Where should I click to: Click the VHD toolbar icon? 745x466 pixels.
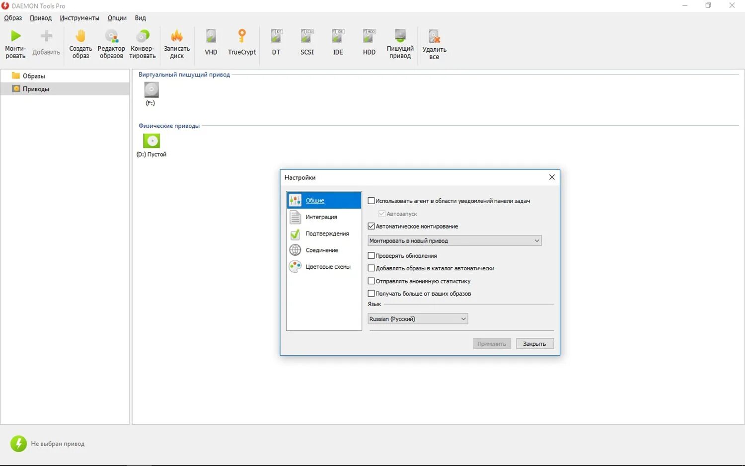211,36
